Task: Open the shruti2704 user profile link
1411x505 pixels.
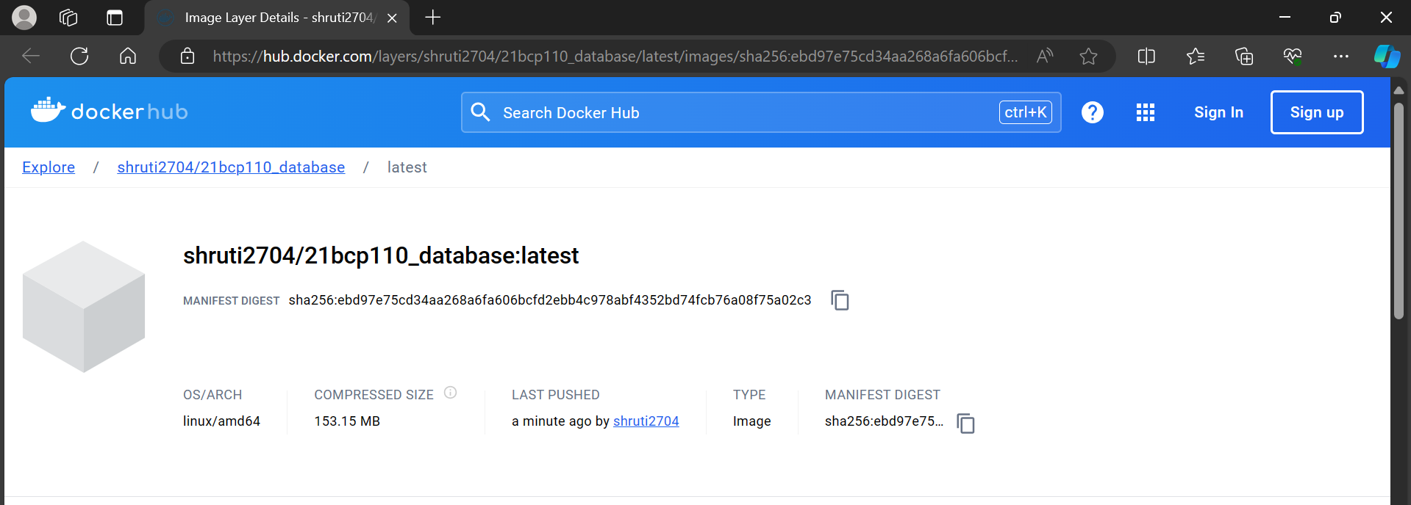Action: [x=646, y=421]
